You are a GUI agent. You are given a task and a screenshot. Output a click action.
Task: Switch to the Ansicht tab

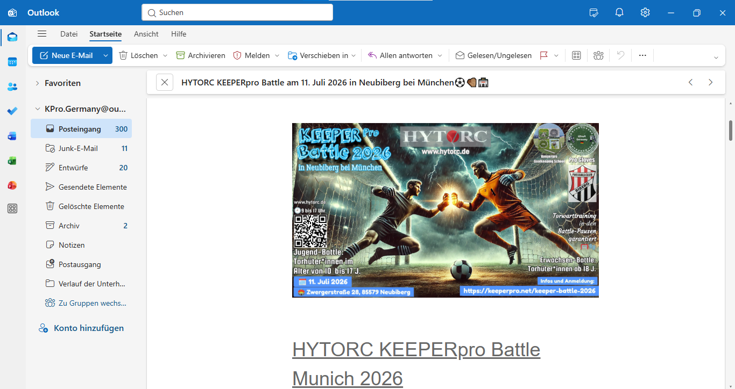point(146,34)
